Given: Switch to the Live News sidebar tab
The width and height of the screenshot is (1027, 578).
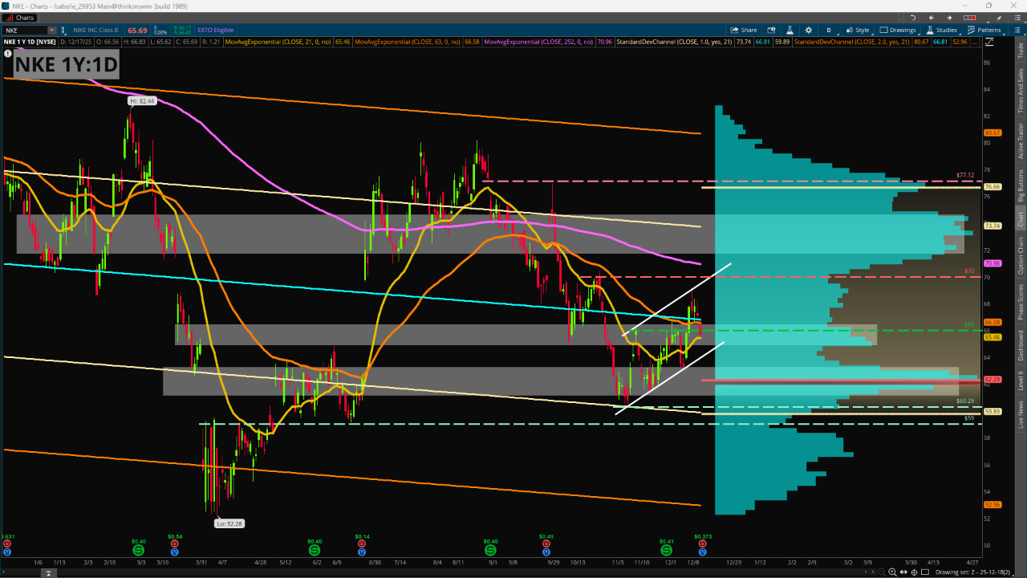Looking at the screenshot, I should click(1021, 413).
